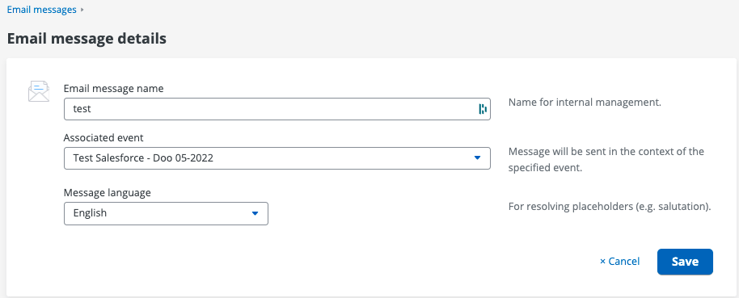739x298 pixels.
Task: Save the email message details
Action: 685,262
